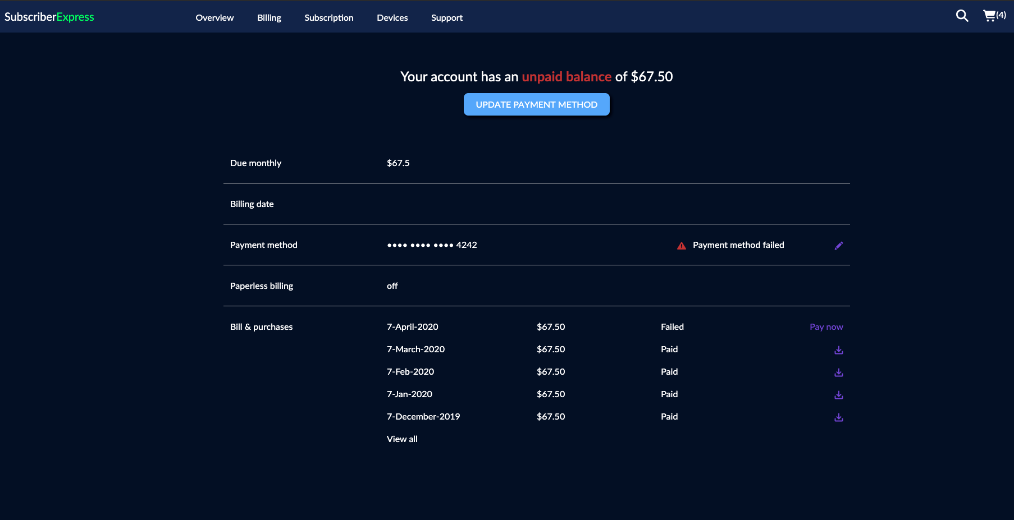Image resolution: width=1014 pixels, height=520 pixels.
Task: Pay now for the failed April bill
Action: [826, 326]
